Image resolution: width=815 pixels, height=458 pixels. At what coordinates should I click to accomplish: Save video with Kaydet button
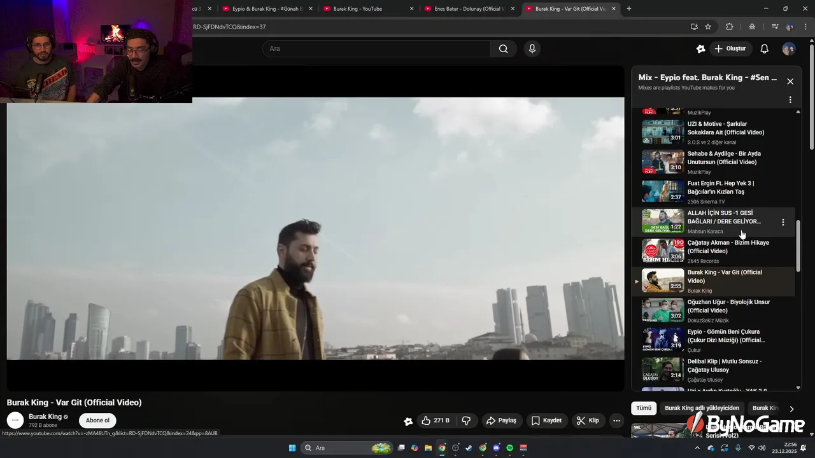(x=546, y=420)
